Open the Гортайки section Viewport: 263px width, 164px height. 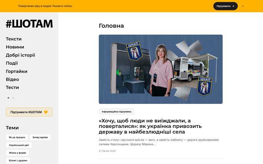16,71
